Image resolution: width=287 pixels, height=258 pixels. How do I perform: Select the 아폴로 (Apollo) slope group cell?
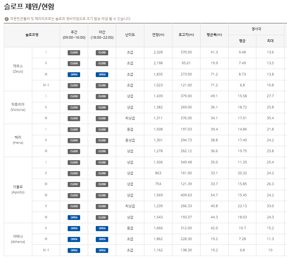[18, 190]
